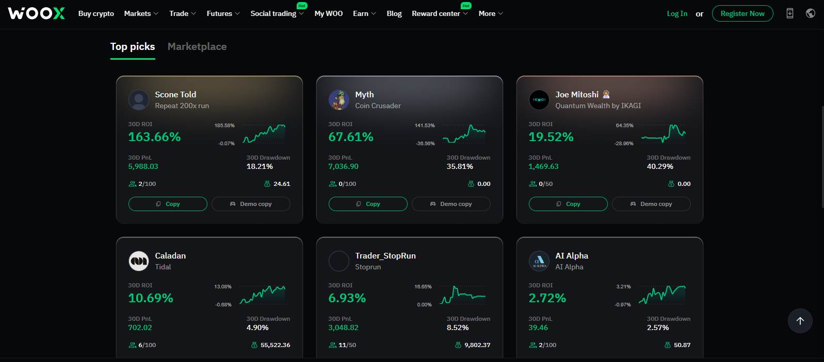Click the money bag icon on Myth card
The width and height of the screenshot is (824, 362).
click(471, 184)
